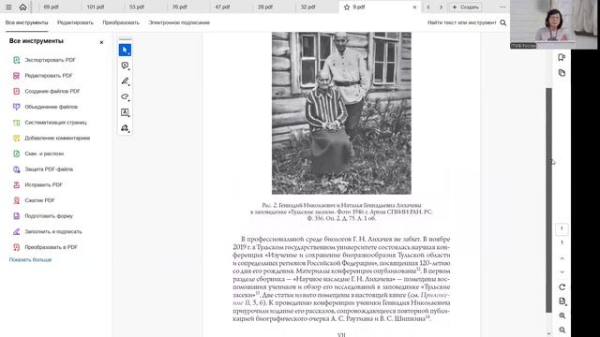The height and width of the screenshot is (337, 600).
Task: Select the arrow selection tool
Action: 125,50
